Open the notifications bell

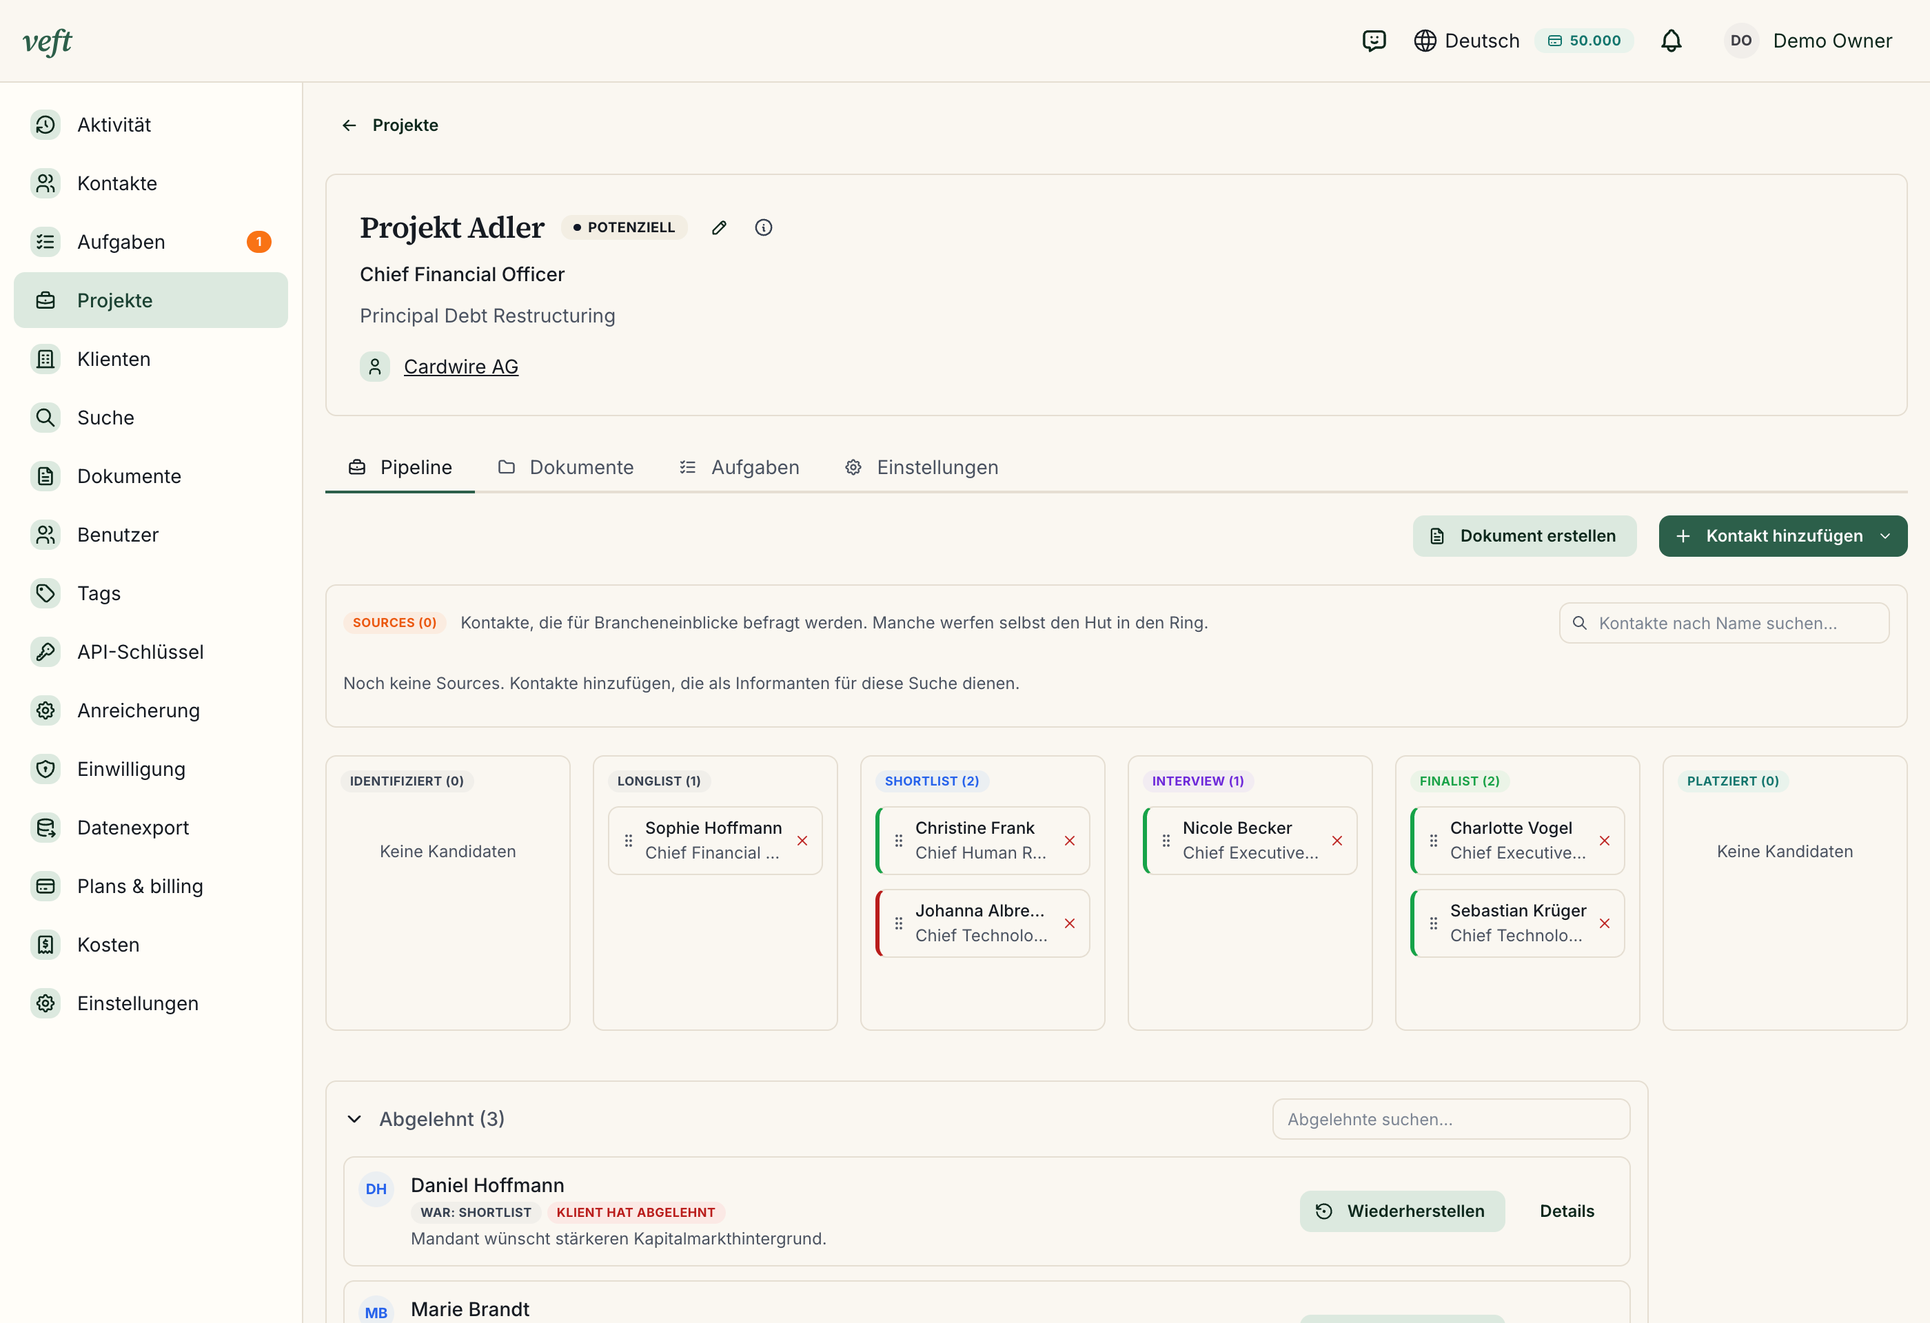[x=1671, y=41]
